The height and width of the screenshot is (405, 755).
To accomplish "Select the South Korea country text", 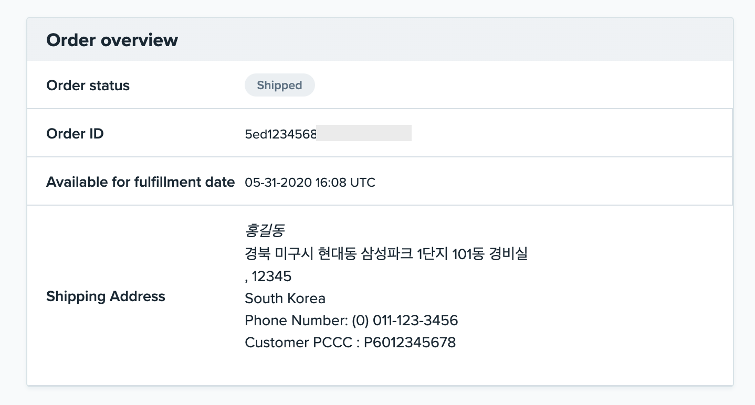I will click(285, 299).
